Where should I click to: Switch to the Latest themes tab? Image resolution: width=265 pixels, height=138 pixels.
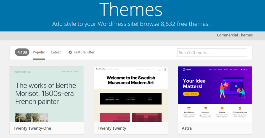tap(56, 52)
